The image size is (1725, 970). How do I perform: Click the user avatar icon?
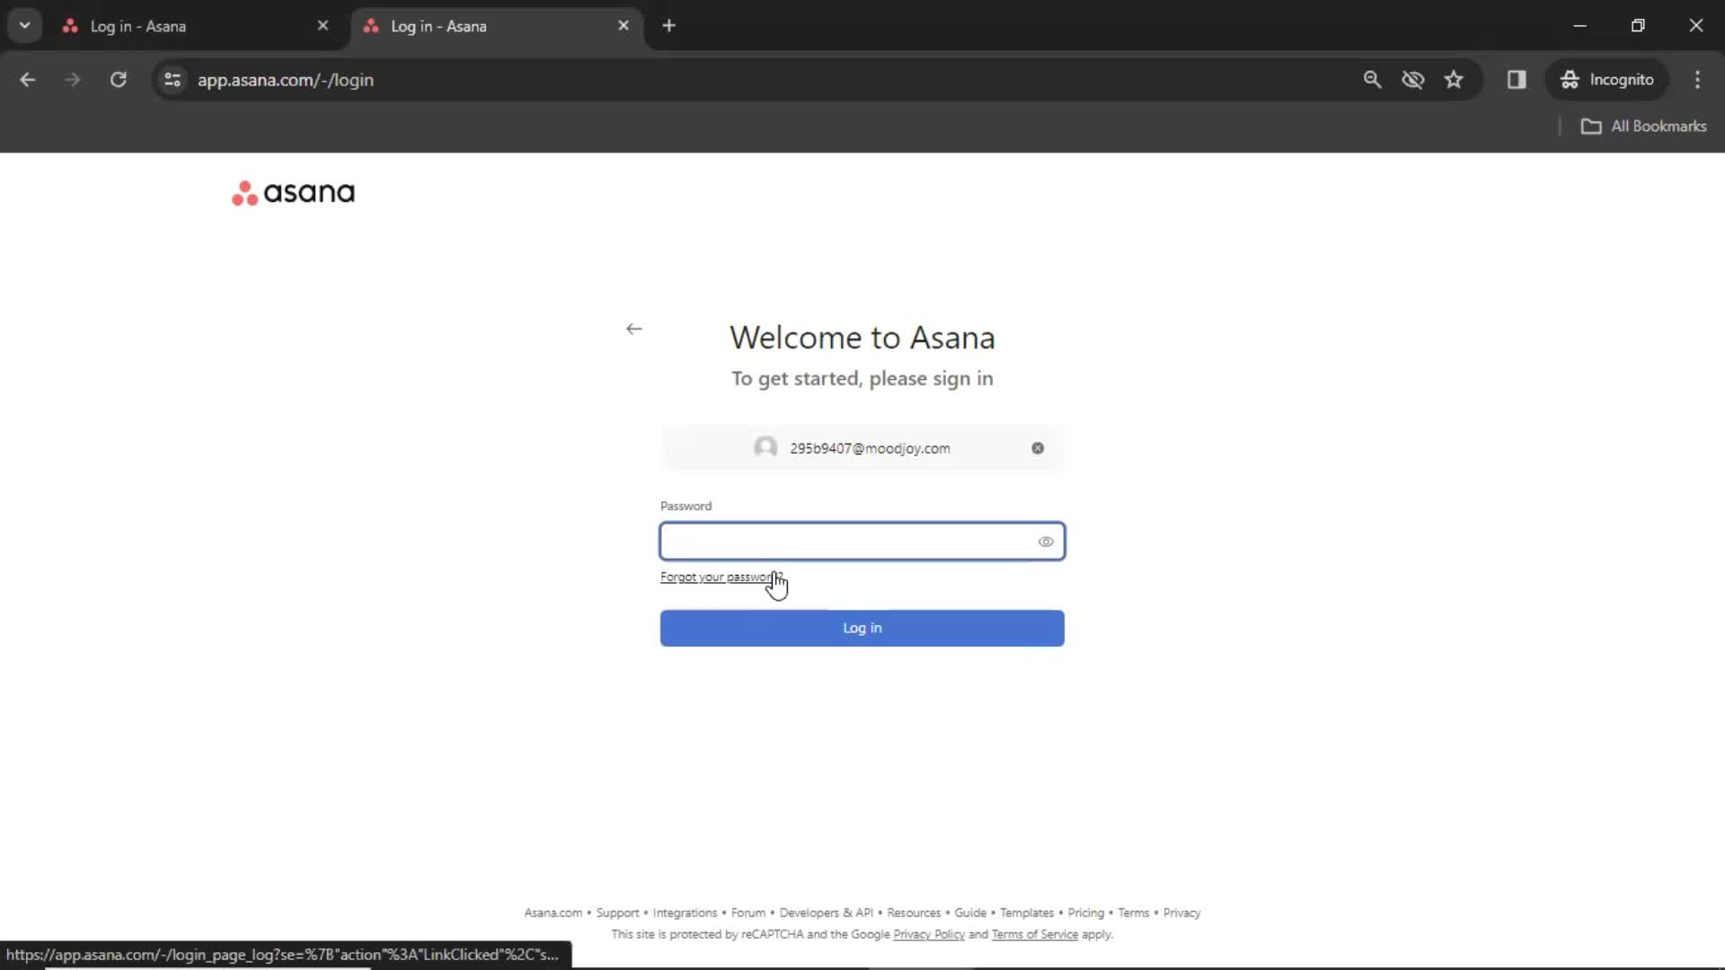[765, 447]
